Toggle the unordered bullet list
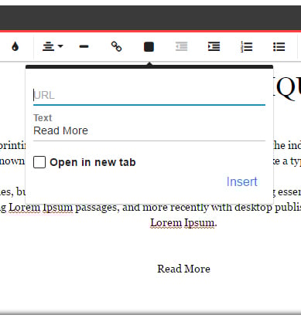Screen dimensions: 301x325 pyautogui.click(x=279, y=47)
